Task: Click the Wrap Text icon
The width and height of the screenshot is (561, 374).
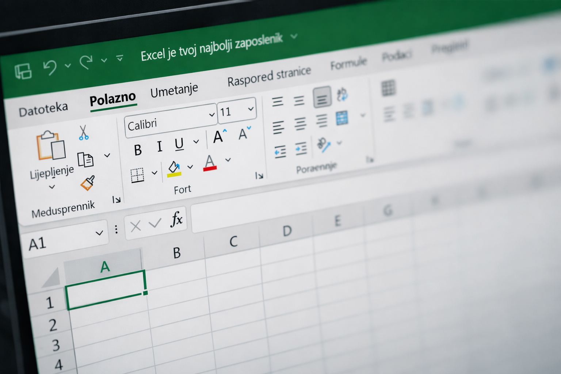Action: (x=342, y=94)
